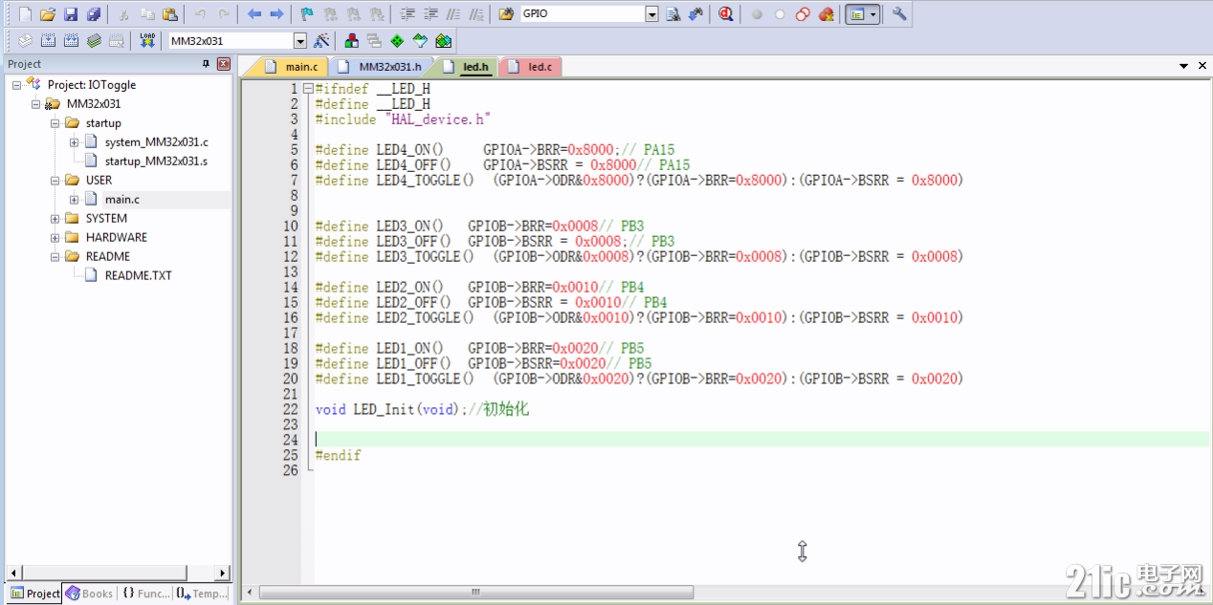Open the Manage Project Items dialog

click(352, 41)
